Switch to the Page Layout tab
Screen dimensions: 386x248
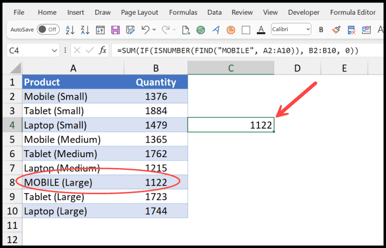click(x=141, y=12)
